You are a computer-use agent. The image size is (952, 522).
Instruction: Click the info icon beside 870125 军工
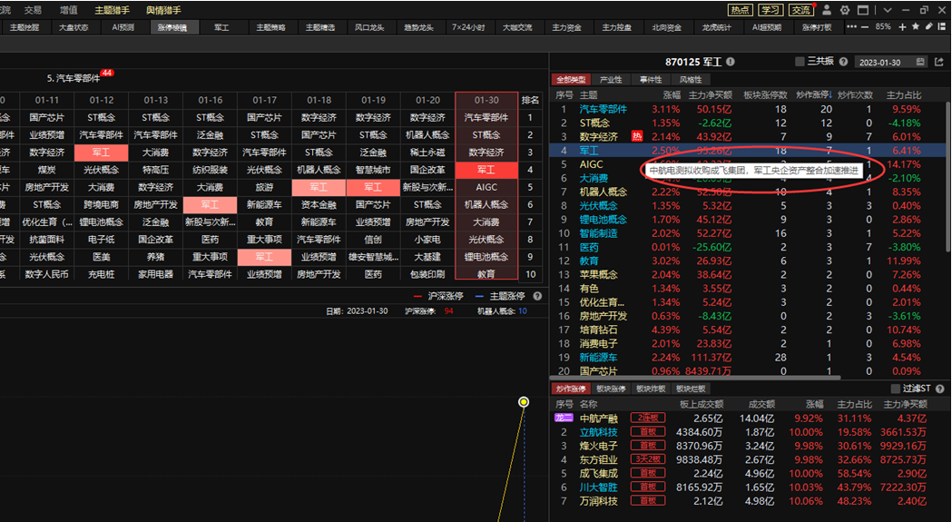tap(731, 62)
